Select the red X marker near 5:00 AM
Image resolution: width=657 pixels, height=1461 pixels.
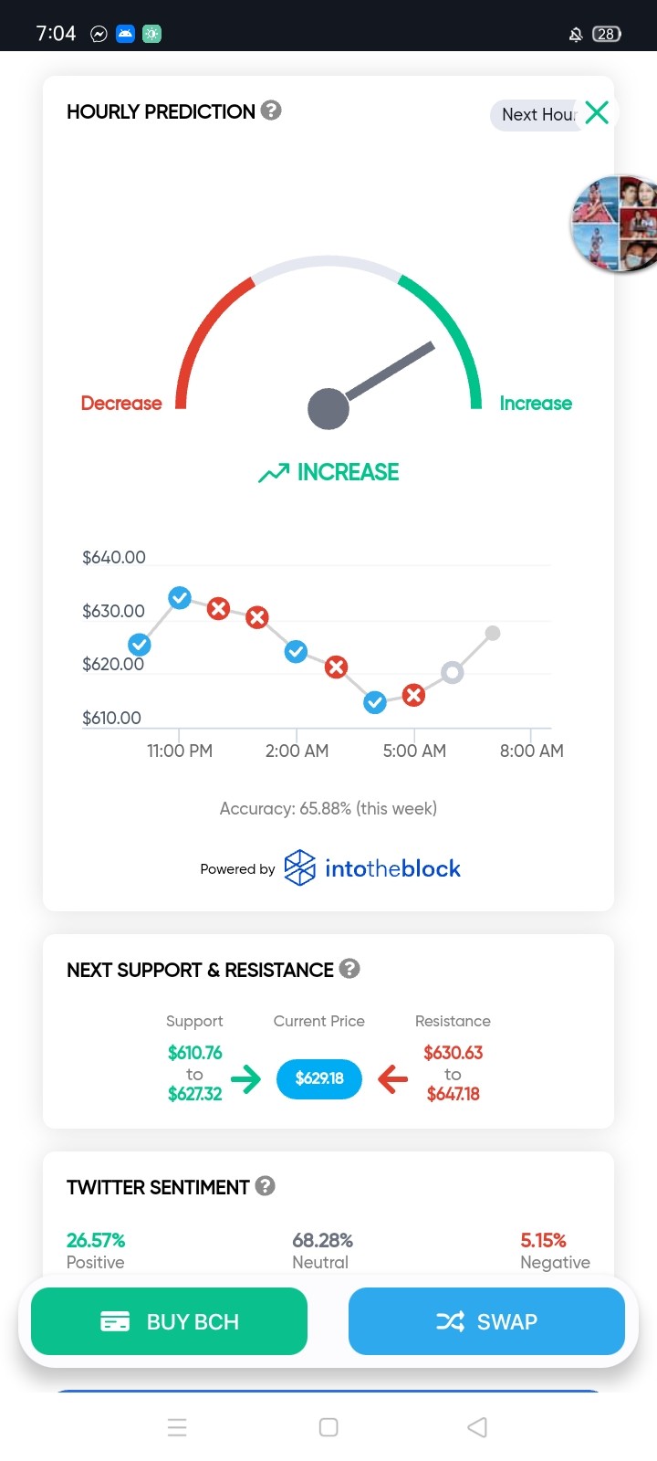pyautogui.click(x=413, y=696)
